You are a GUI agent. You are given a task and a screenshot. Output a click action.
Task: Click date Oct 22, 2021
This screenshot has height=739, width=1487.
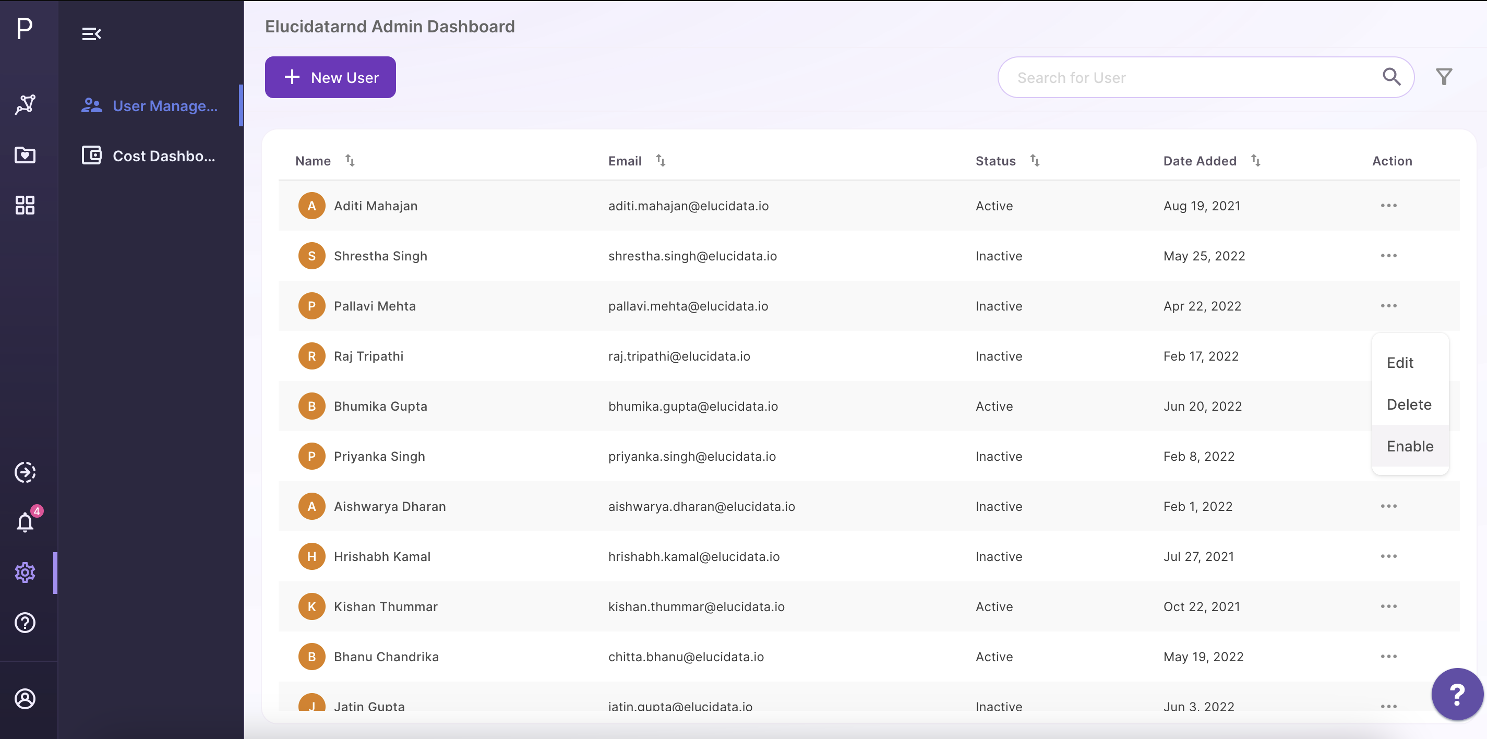point(1201,607)
